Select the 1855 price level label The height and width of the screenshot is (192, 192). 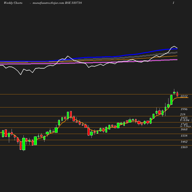pyautogui.click(x=184, y=118)
